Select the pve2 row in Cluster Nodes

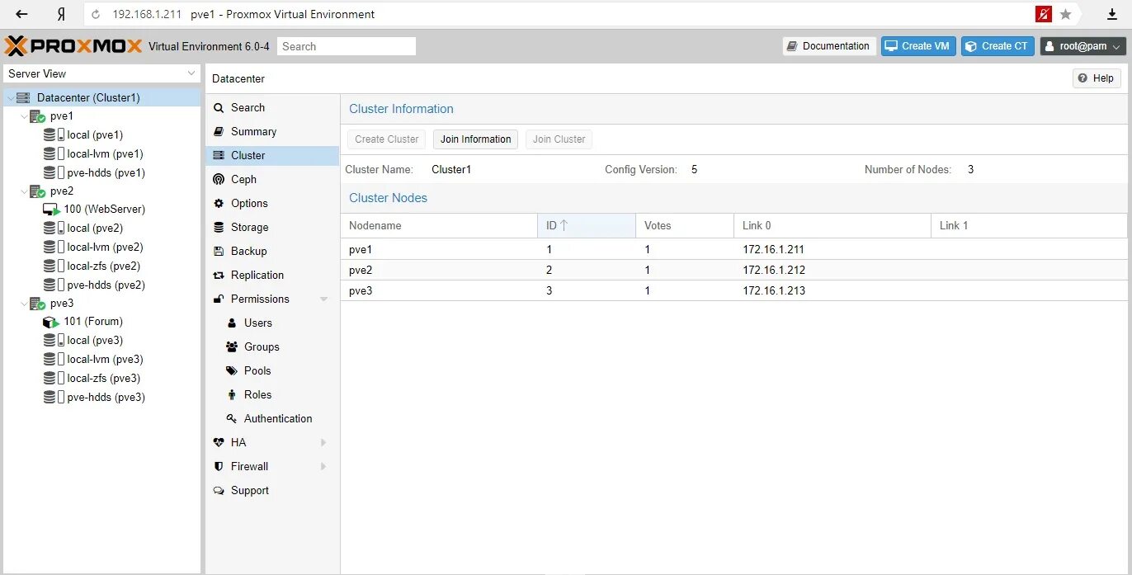[x=733, y=270]
